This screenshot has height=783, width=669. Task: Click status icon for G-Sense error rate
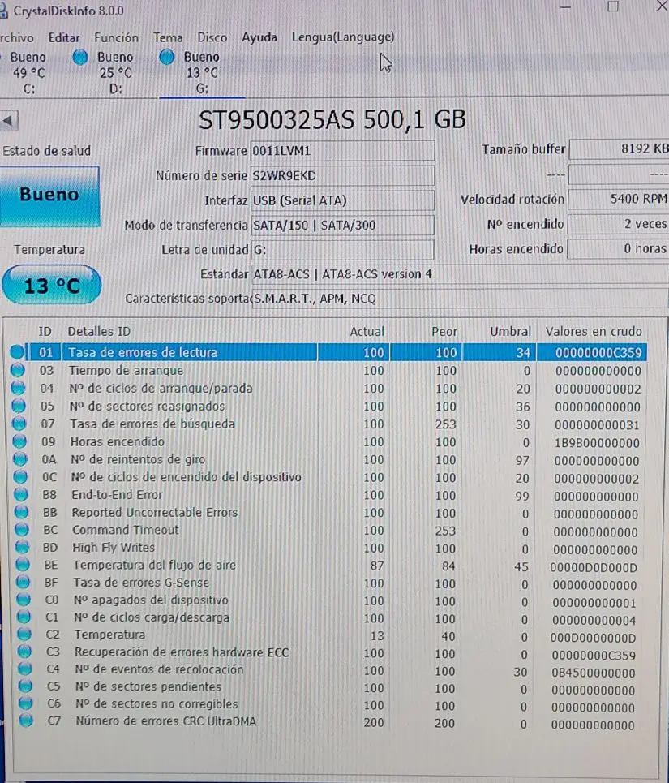pyautogui.click(x=24, y=583)
